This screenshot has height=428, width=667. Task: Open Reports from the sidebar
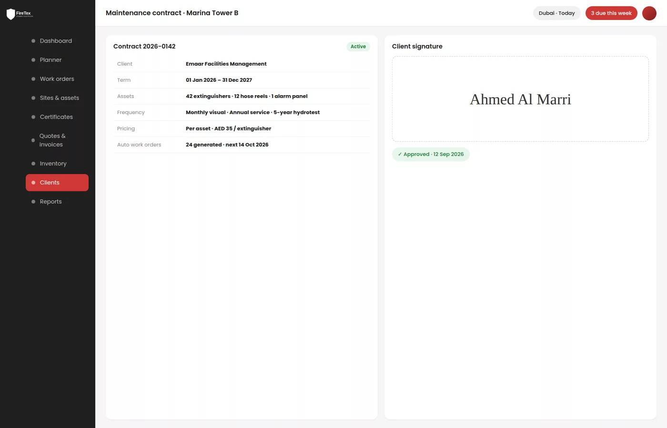(57, 202)
